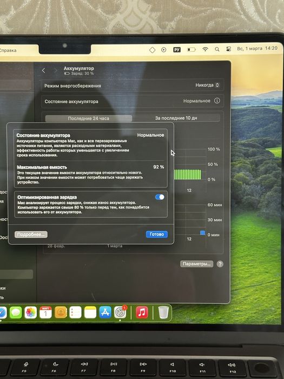Click the diamond-shaped menu bar icon

[152, 50]
